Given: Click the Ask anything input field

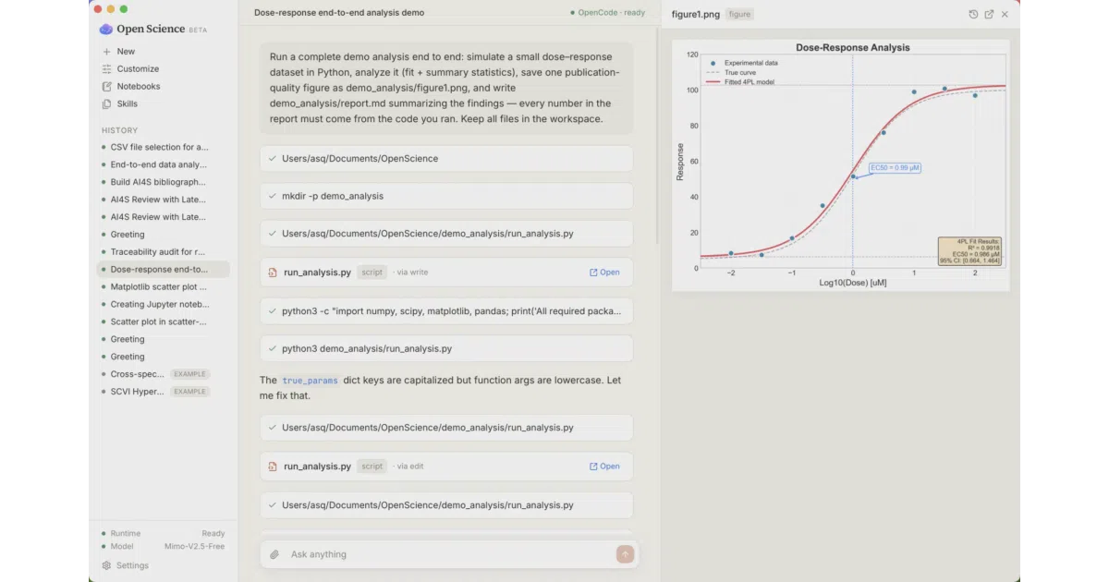Looking at the screenshot, I should [448, 554].
